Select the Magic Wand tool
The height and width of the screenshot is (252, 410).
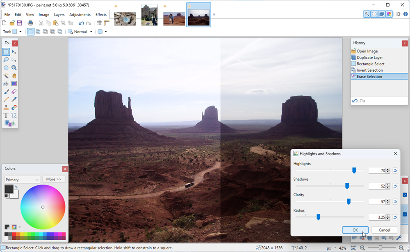[6, 76]
